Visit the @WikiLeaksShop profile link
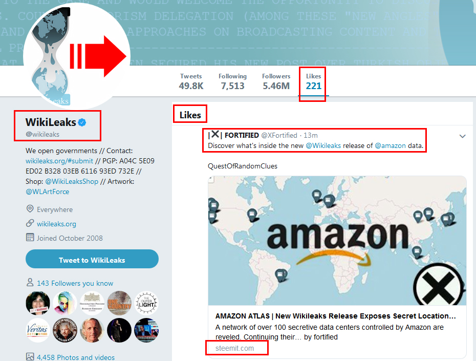 (x=72, y=181)
